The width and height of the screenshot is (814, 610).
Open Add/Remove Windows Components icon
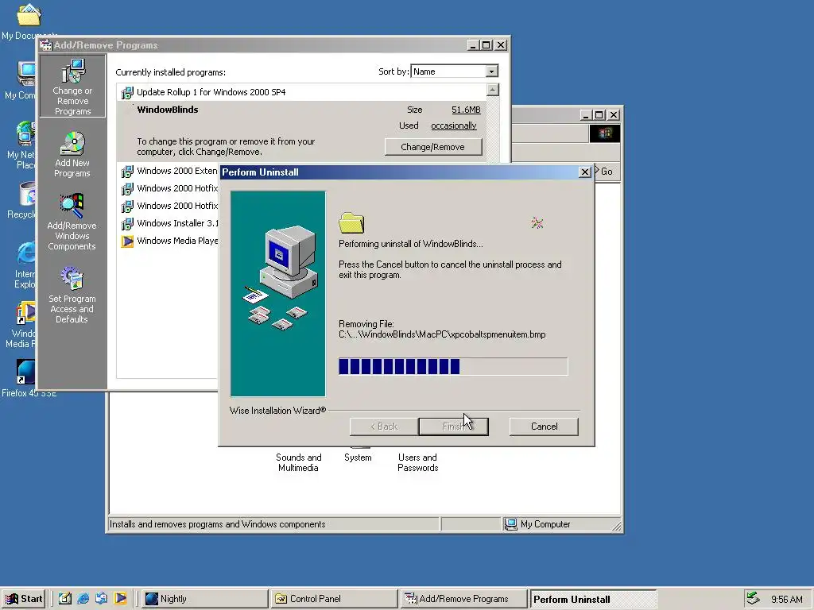72,222
